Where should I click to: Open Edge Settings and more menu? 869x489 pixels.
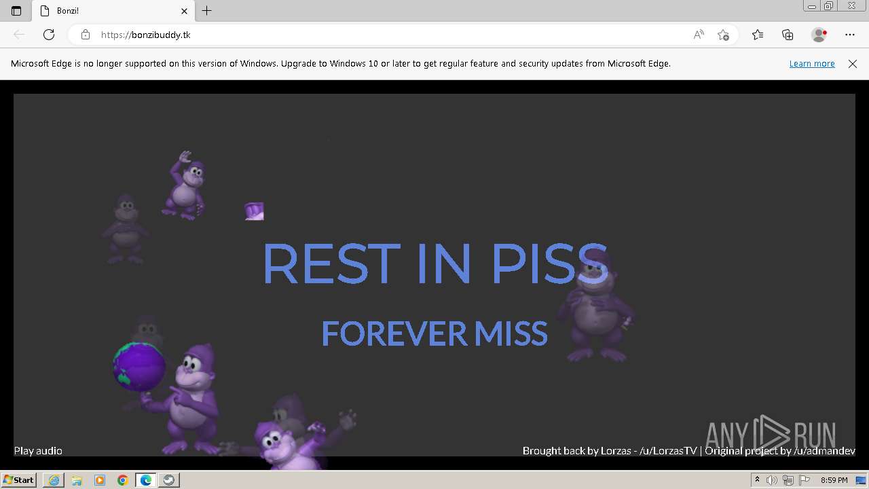tap(850, 35)
